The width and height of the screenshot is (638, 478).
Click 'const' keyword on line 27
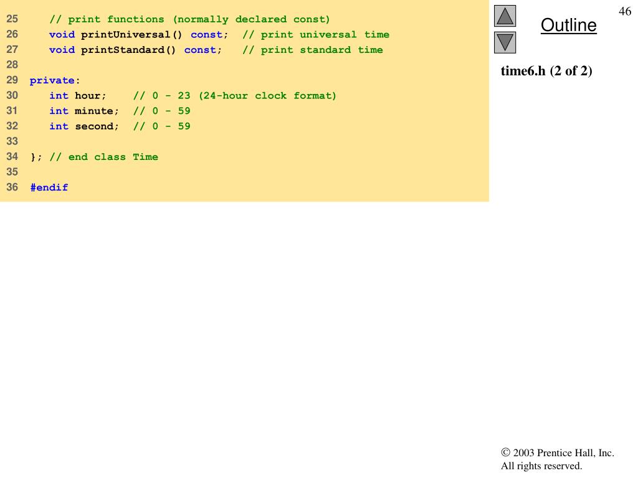tap(200, 50)
